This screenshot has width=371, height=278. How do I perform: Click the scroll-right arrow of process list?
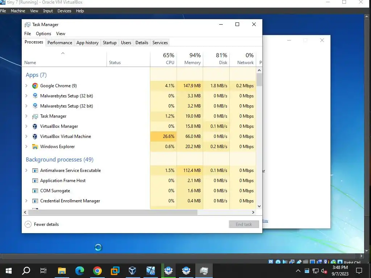click(253, 212)
